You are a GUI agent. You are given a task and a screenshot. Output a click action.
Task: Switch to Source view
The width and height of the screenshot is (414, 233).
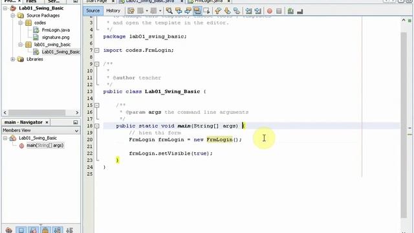click(93, 10)
